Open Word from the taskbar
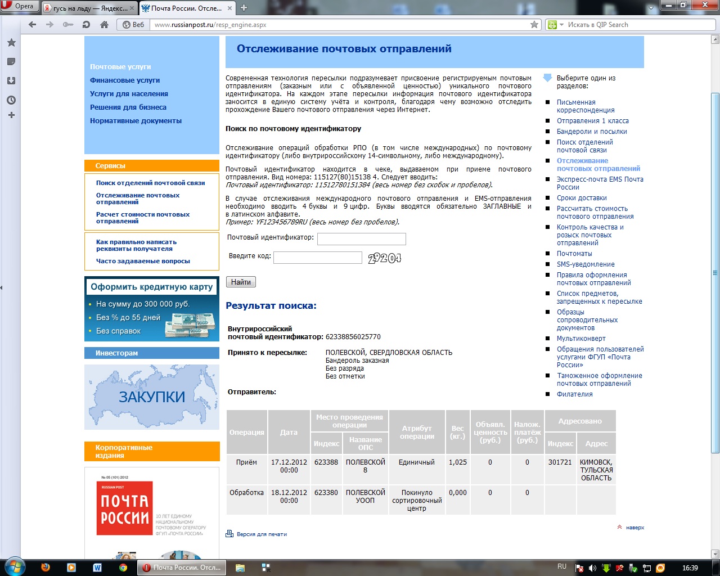The height and width of the screenshot is (576, 720). (97, 568)
